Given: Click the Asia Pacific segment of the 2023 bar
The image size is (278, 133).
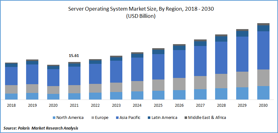Looking at the screenshot, I should (116, 72).
